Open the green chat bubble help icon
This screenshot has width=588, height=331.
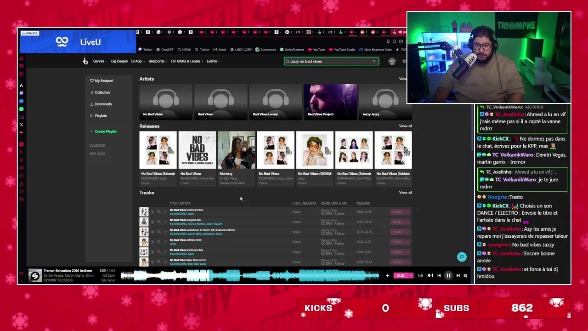click(x=462, y=257)
